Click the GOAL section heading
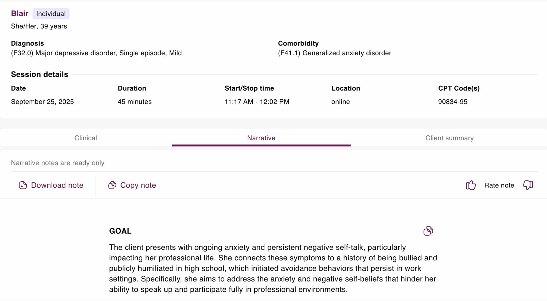The width and height of the screenshot is (547, 301). (120, 231)
